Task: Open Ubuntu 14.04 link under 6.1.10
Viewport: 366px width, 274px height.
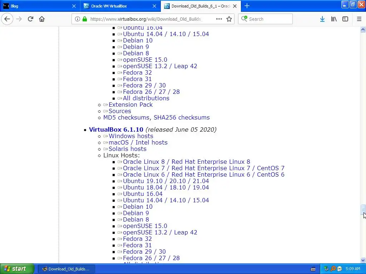Action: [x=166, y=200]
